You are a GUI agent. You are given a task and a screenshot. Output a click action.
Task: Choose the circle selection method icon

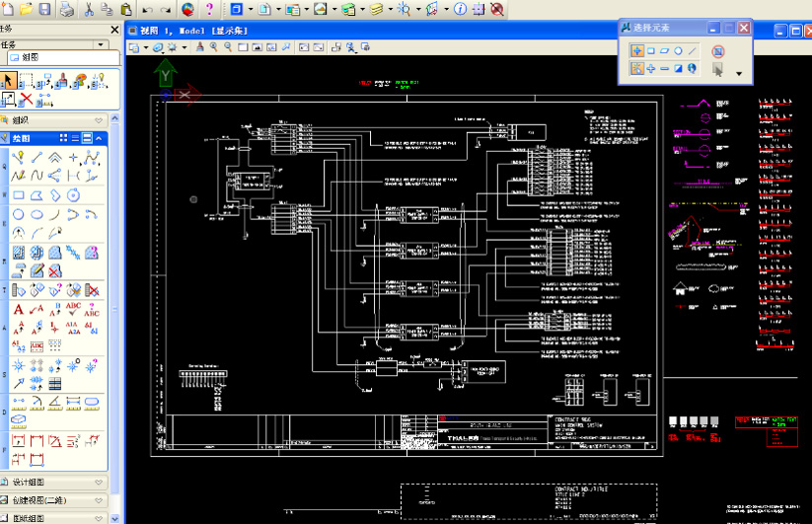(678, 50)
